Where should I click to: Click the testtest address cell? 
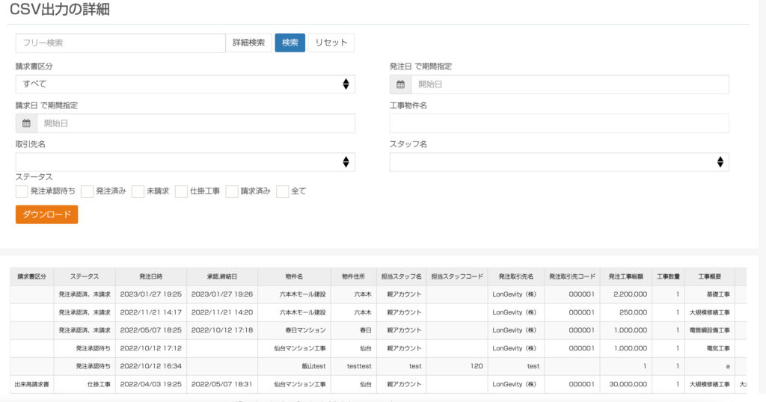[353, 366]
